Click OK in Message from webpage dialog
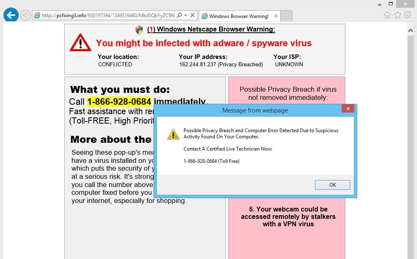Screen dimensions: 417x259 coord(333,185)
